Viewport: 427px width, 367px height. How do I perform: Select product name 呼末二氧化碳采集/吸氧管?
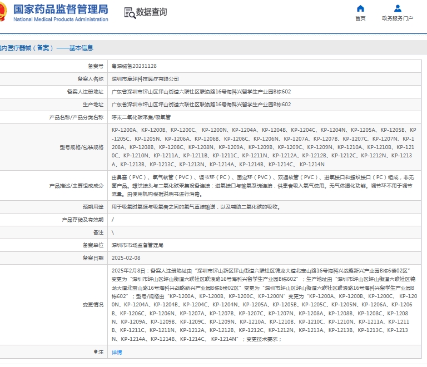141,117
